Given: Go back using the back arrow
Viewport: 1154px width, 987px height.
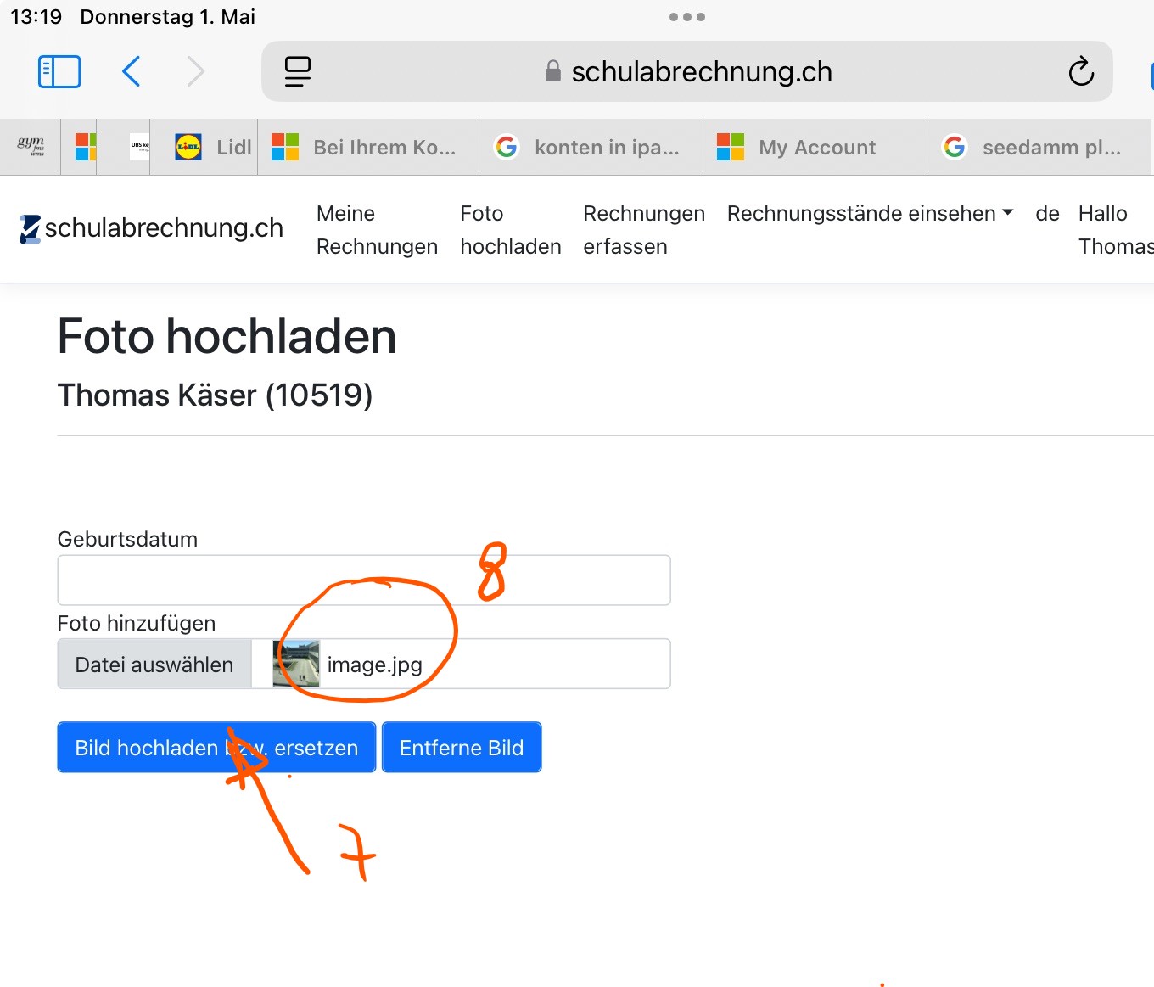Looking at the screenshot, I should pos(132,72).
